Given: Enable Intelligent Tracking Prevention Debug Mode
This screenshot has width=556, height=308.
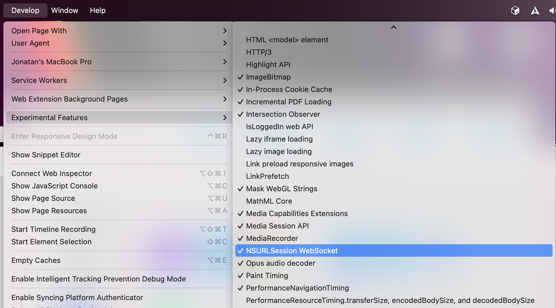Looking at the screenshot, I should tap(99, 279).
